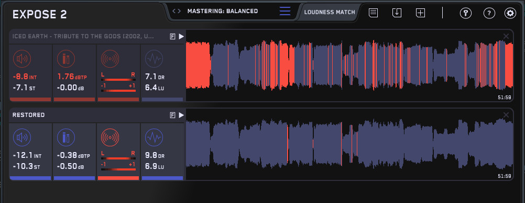Select the -7.1 ST loudness value
Viewport: 525px width, 203px height.
24,88
